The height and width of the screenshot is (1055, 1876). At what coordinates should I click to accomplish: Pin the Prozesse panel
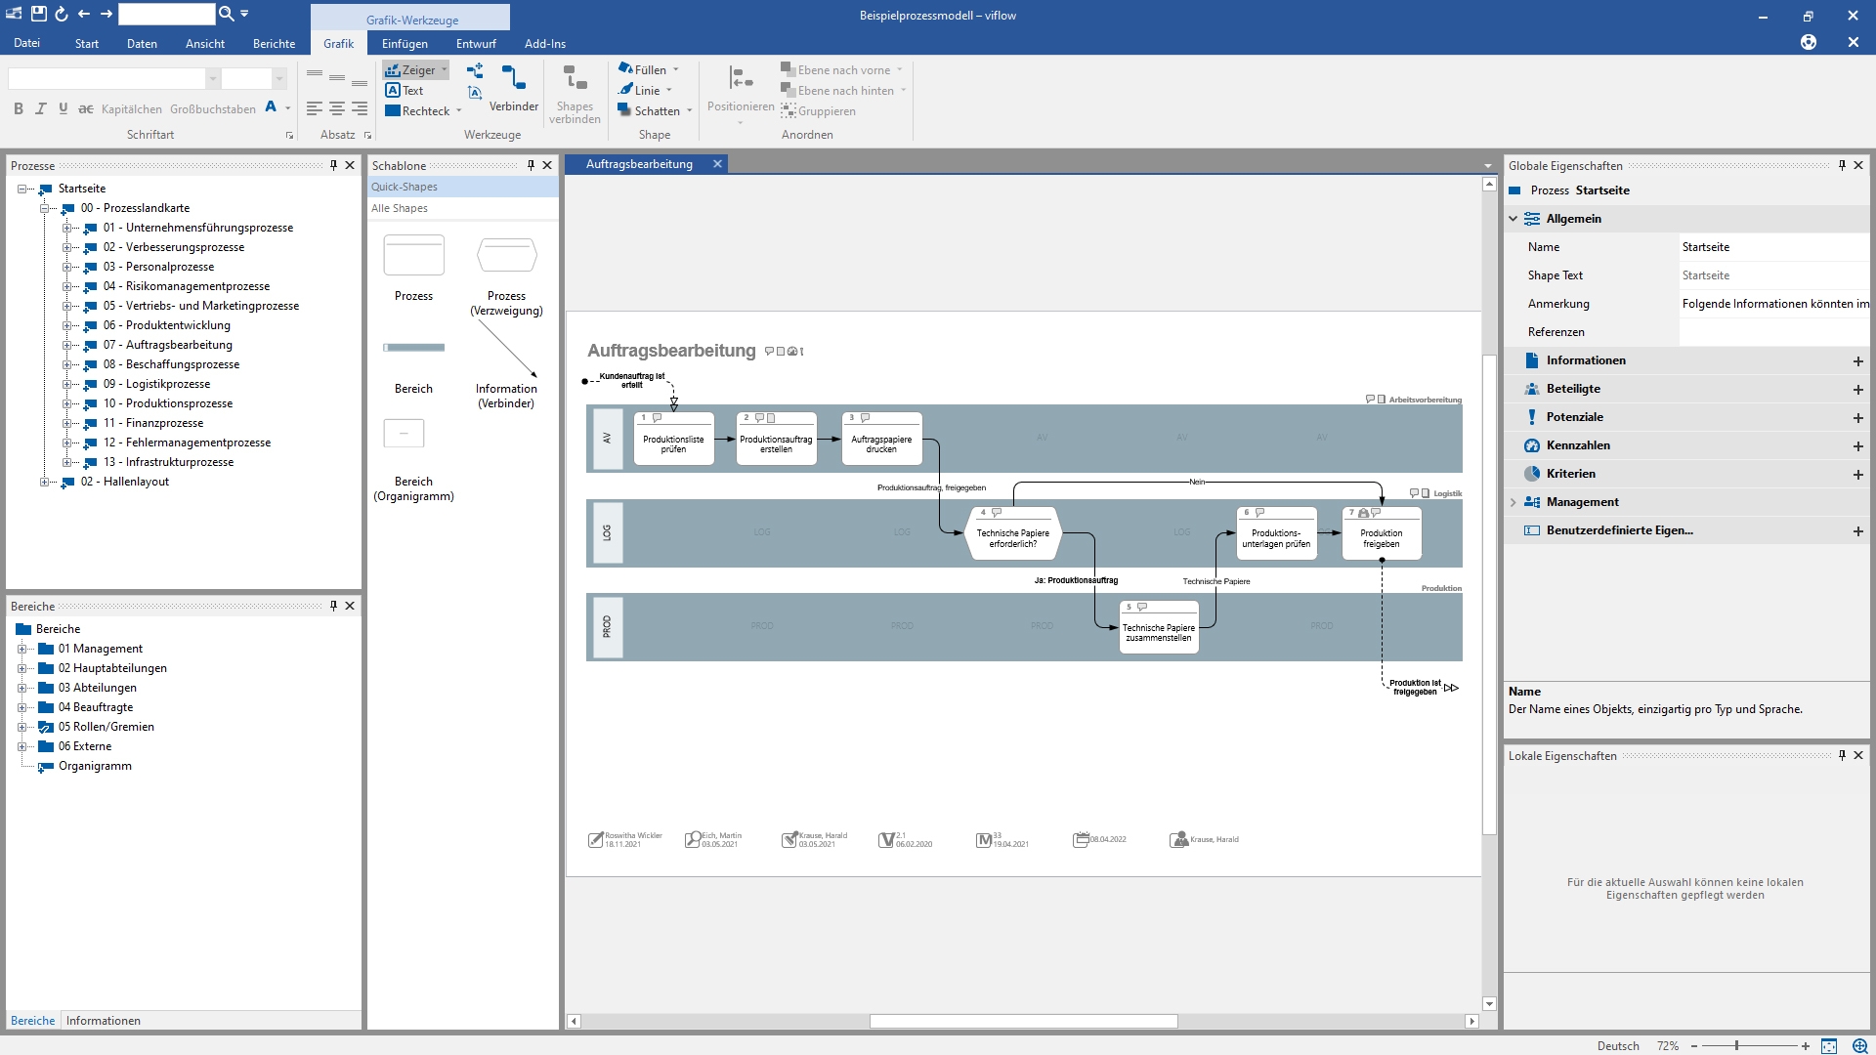click(333, 165)
